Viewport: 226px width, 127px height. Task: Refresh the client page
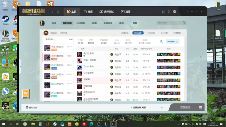pyautogui.click(x=58, y=12)
